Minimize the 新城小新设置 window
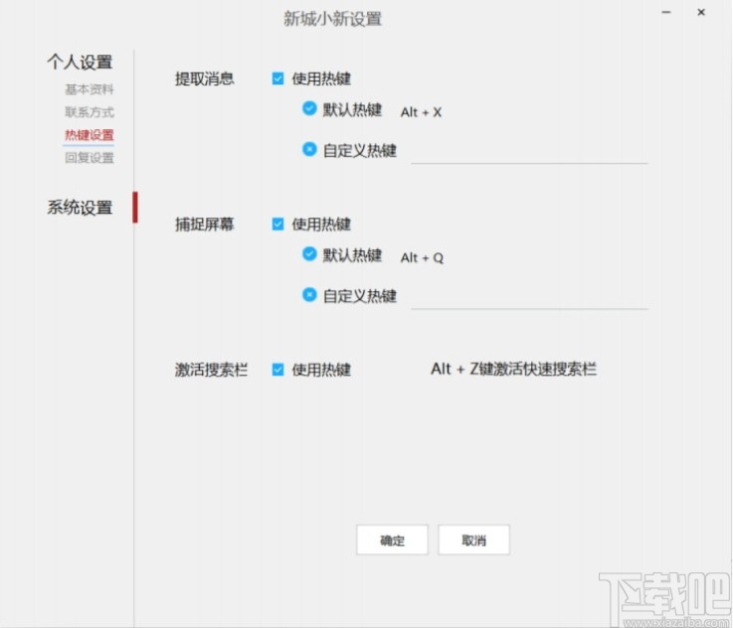 [x=666, y=12]
